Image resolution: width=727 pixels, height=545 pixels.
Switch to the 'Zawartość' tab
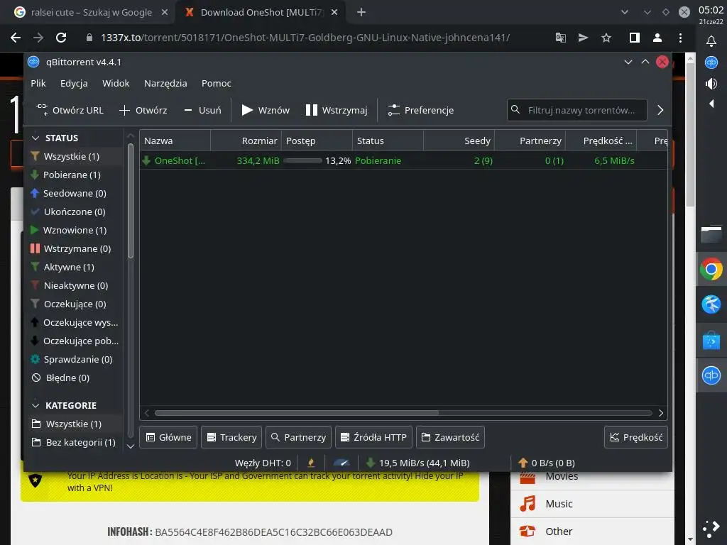[450, 437]
